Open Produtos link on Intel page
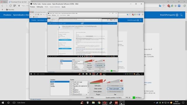This screenshot has height=105, width=187. point(7,15)
